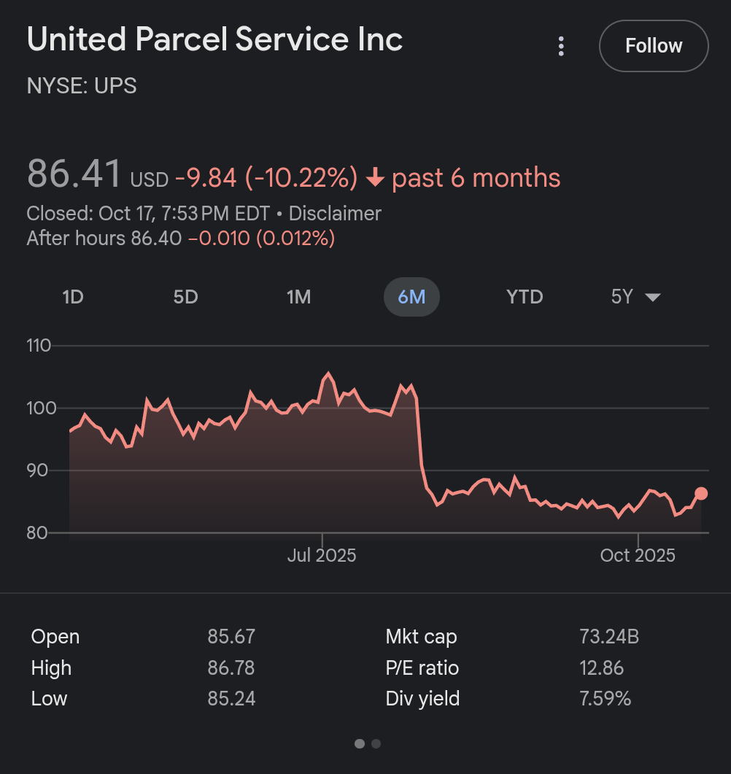Choose the 5Y range label
Viewport: 731px width, 774px height.
point(622,297)
